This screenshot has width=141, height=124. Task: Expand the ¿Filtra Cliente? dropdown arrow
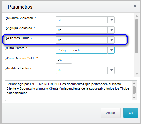point(111,50)
